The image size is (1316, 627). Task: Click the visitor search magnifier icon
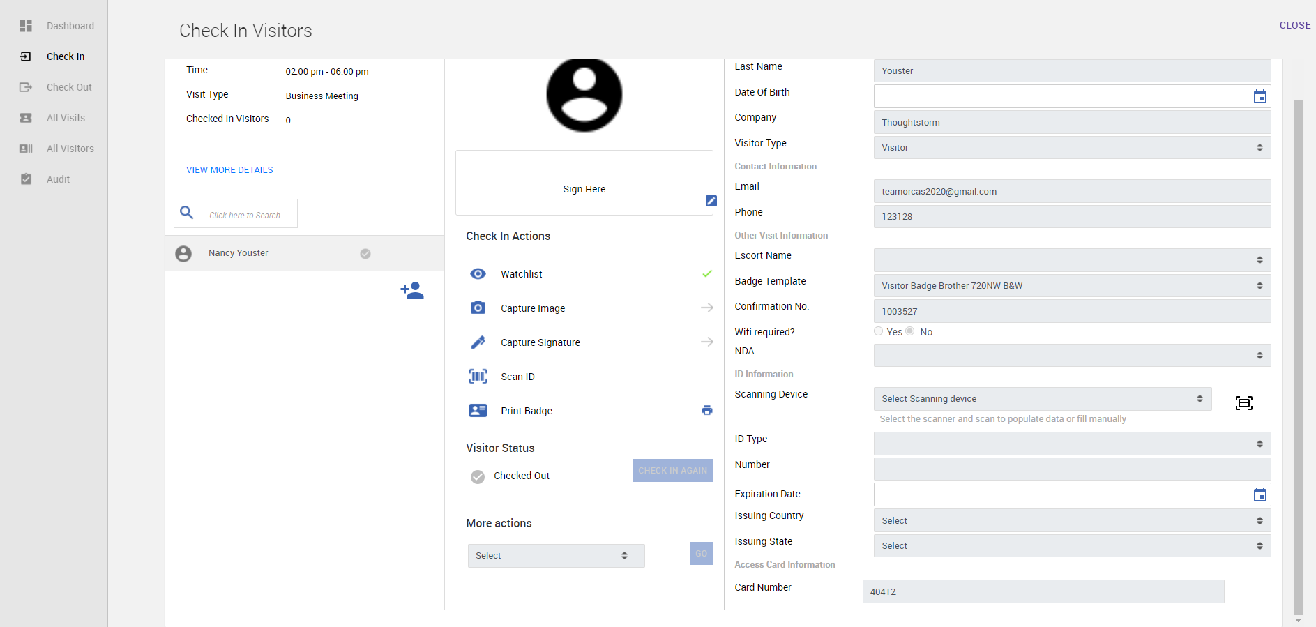coord(187,213)
